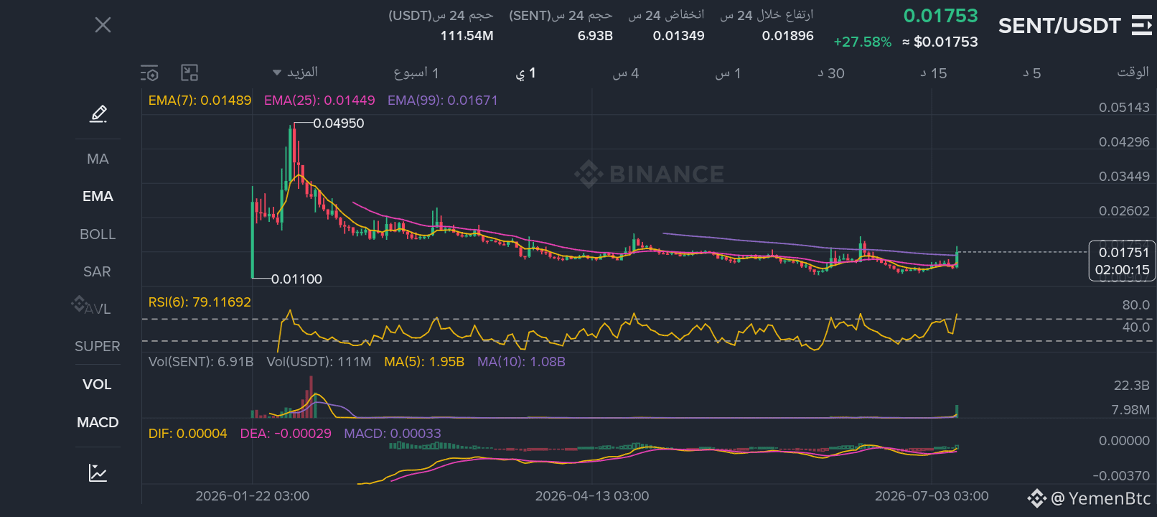
Task: Toggle the SUPER indicator
Action: click(x=98, y=346)
